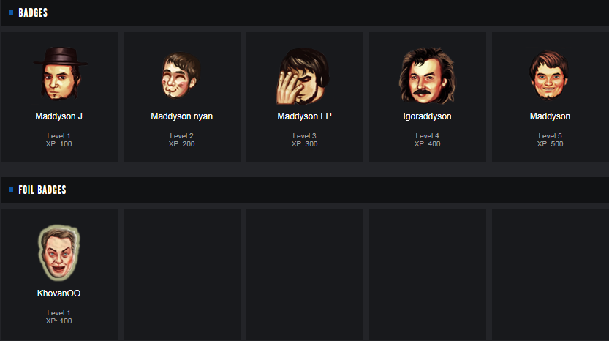The height and width of the screenshot is (341, 609).
Task: Click the XP: 500 text under Maddyson
Action: click(550, 144)
